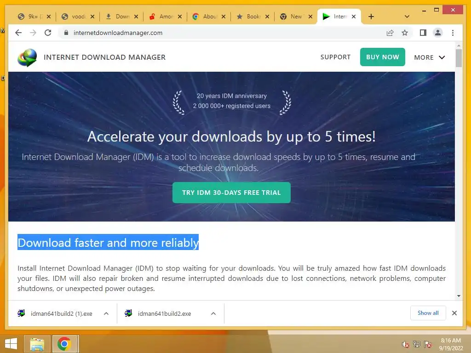
Task: Open the Windows Start button
Action: [x=11, y=344]
